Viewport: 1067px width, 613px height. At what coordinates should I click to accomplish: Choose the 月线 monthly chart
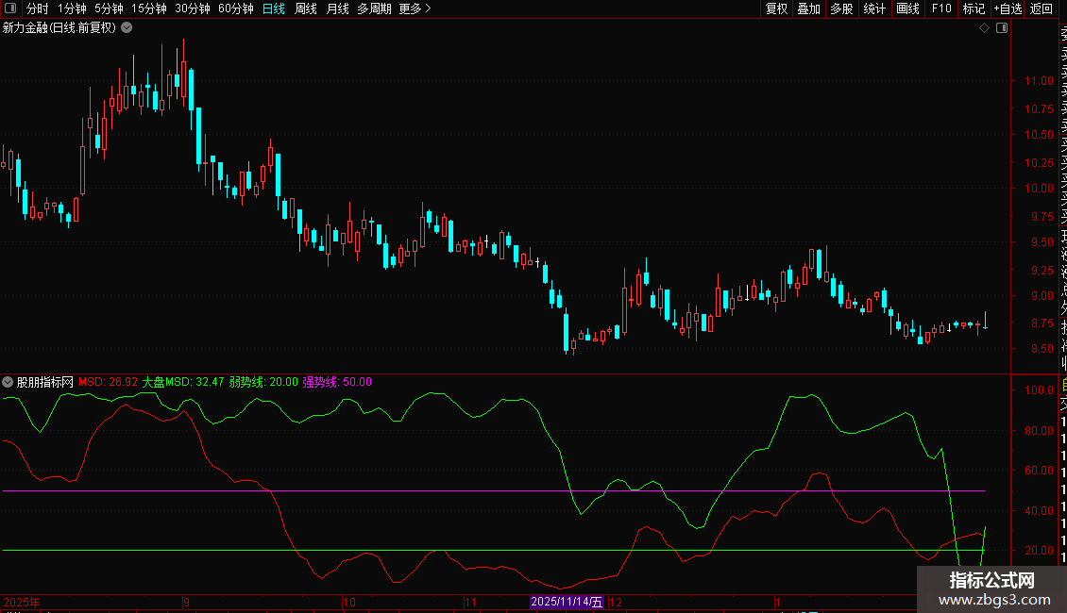pos(337,8)
